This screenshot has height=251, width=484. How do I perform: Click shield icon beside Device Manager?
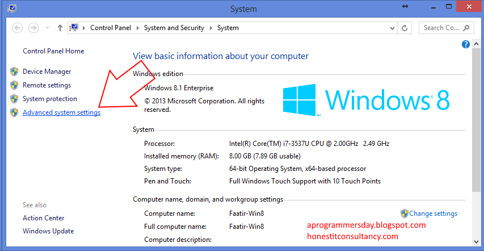pyautogui.click(x=14, y=72)
